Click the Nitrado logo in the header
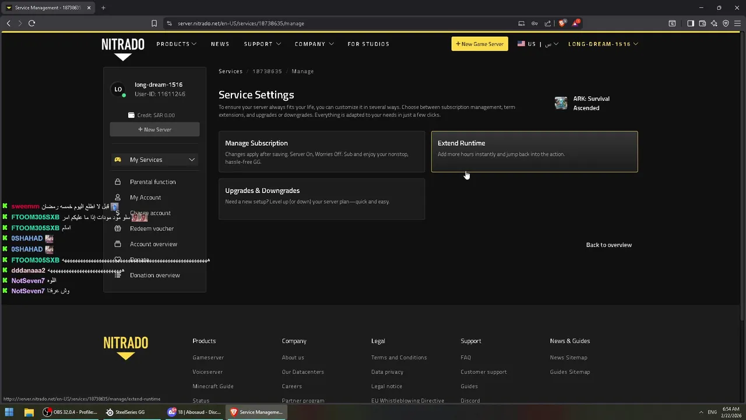The width and height of the screenshot is (746, 420). point(123,49)
